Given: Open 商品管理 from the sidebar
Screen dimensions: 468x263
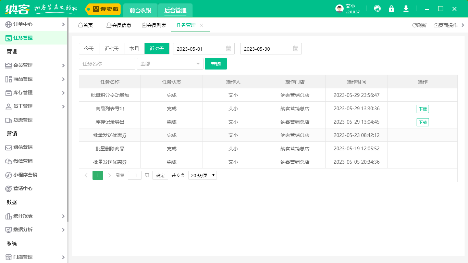Looking at the screenshot, I should point(21,79).
